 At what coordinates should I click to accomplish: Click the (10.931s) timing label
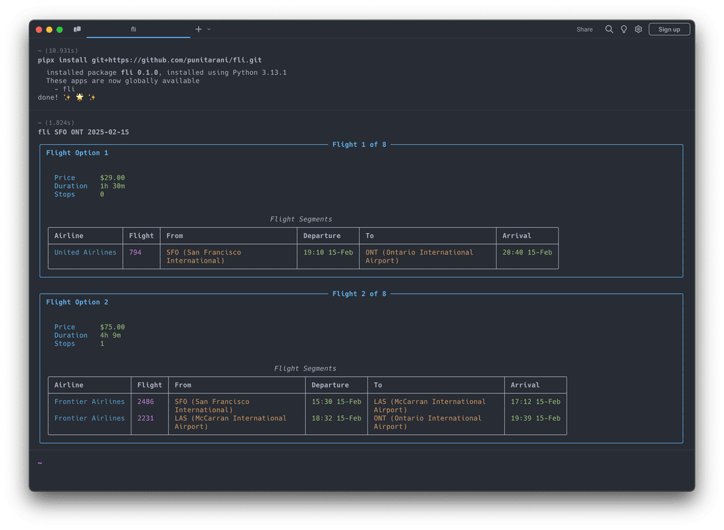coord(62,51)
